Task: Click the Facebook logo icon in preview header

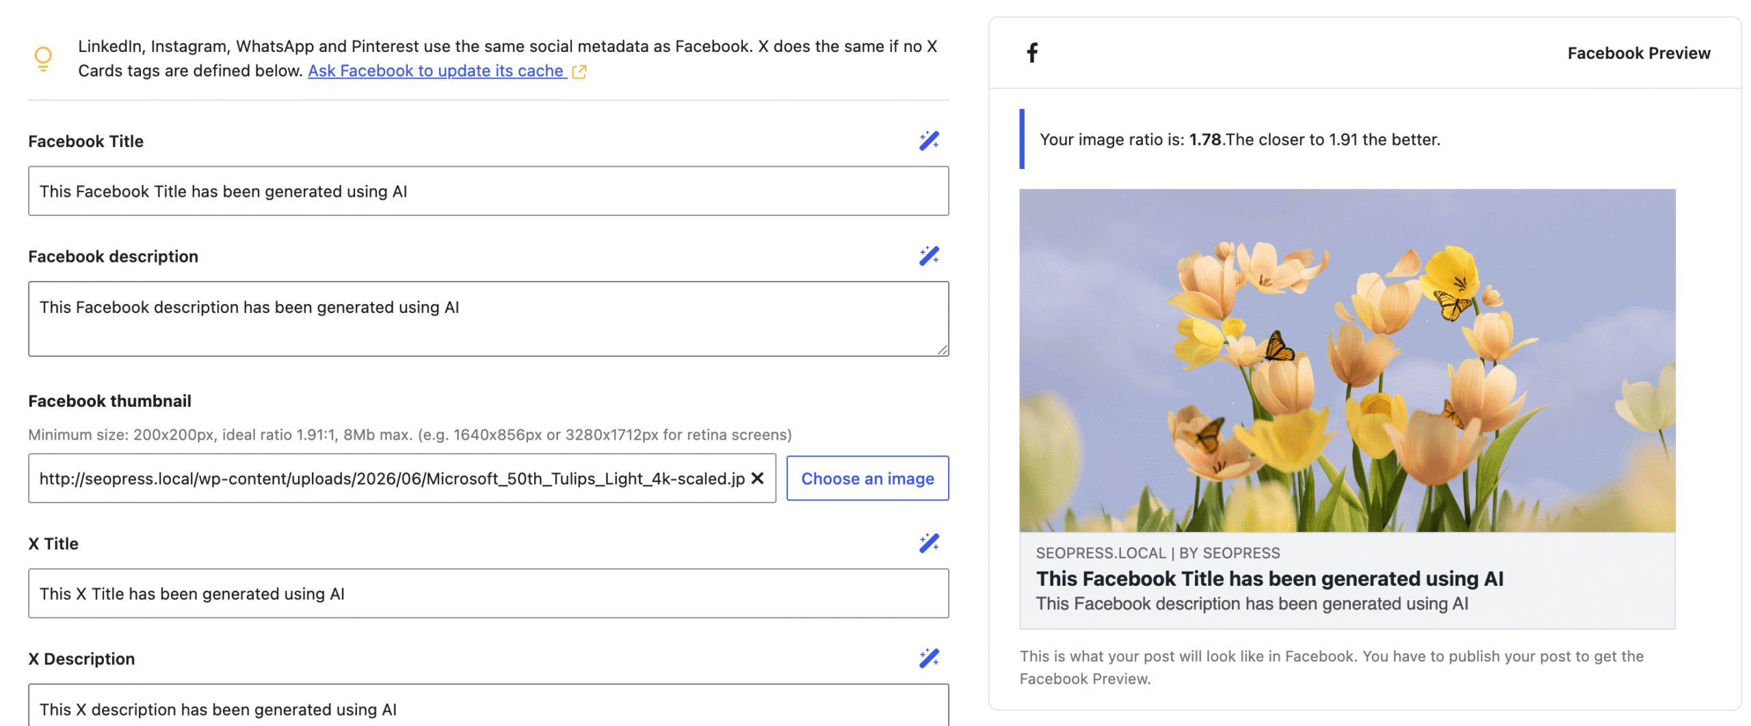Action: 1032,53
